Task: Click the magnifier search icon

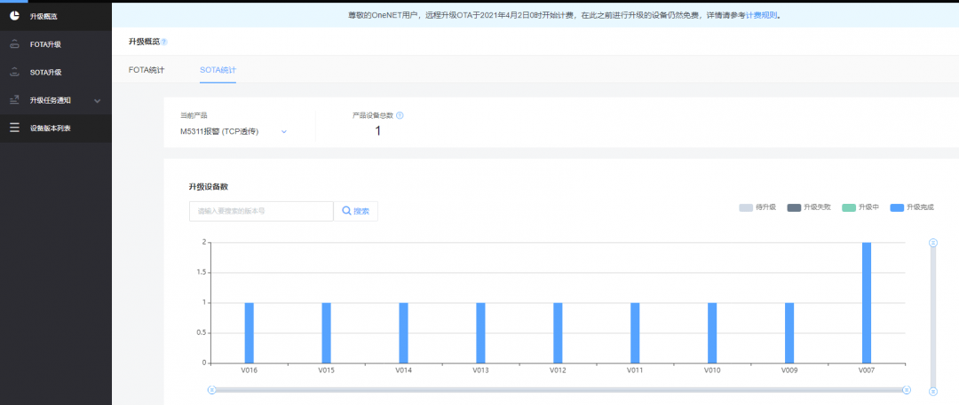Action: (346, 211)
